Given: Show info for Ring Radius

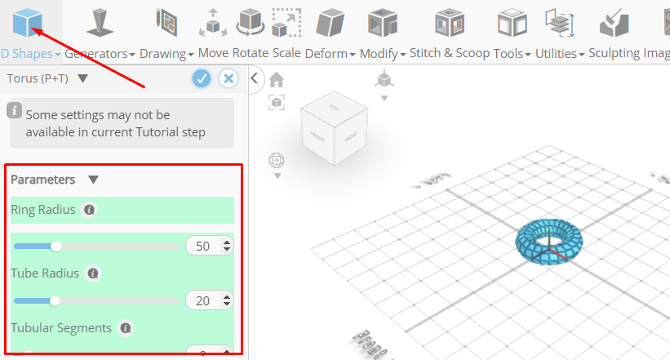Looking at the screenshot, I should coord(89,210).
